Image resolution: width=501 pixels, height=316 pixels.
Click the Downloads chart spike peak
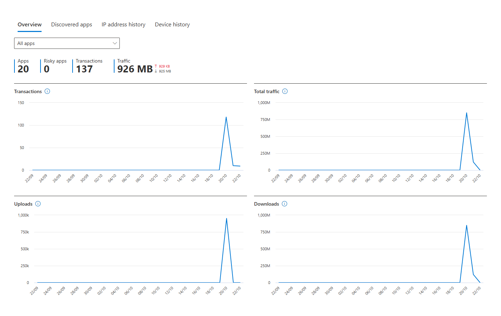point(466,225)
